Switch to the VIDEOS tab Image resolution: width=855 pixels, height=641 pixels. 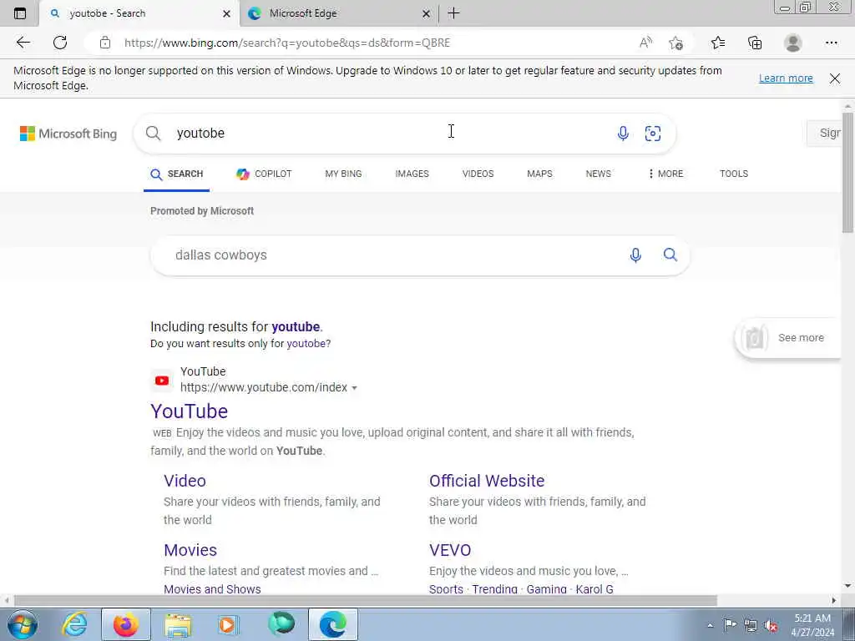tap(478, 174)
